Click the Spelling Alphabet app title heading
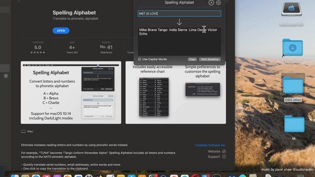The image size is (315, 177). point(74,13)
